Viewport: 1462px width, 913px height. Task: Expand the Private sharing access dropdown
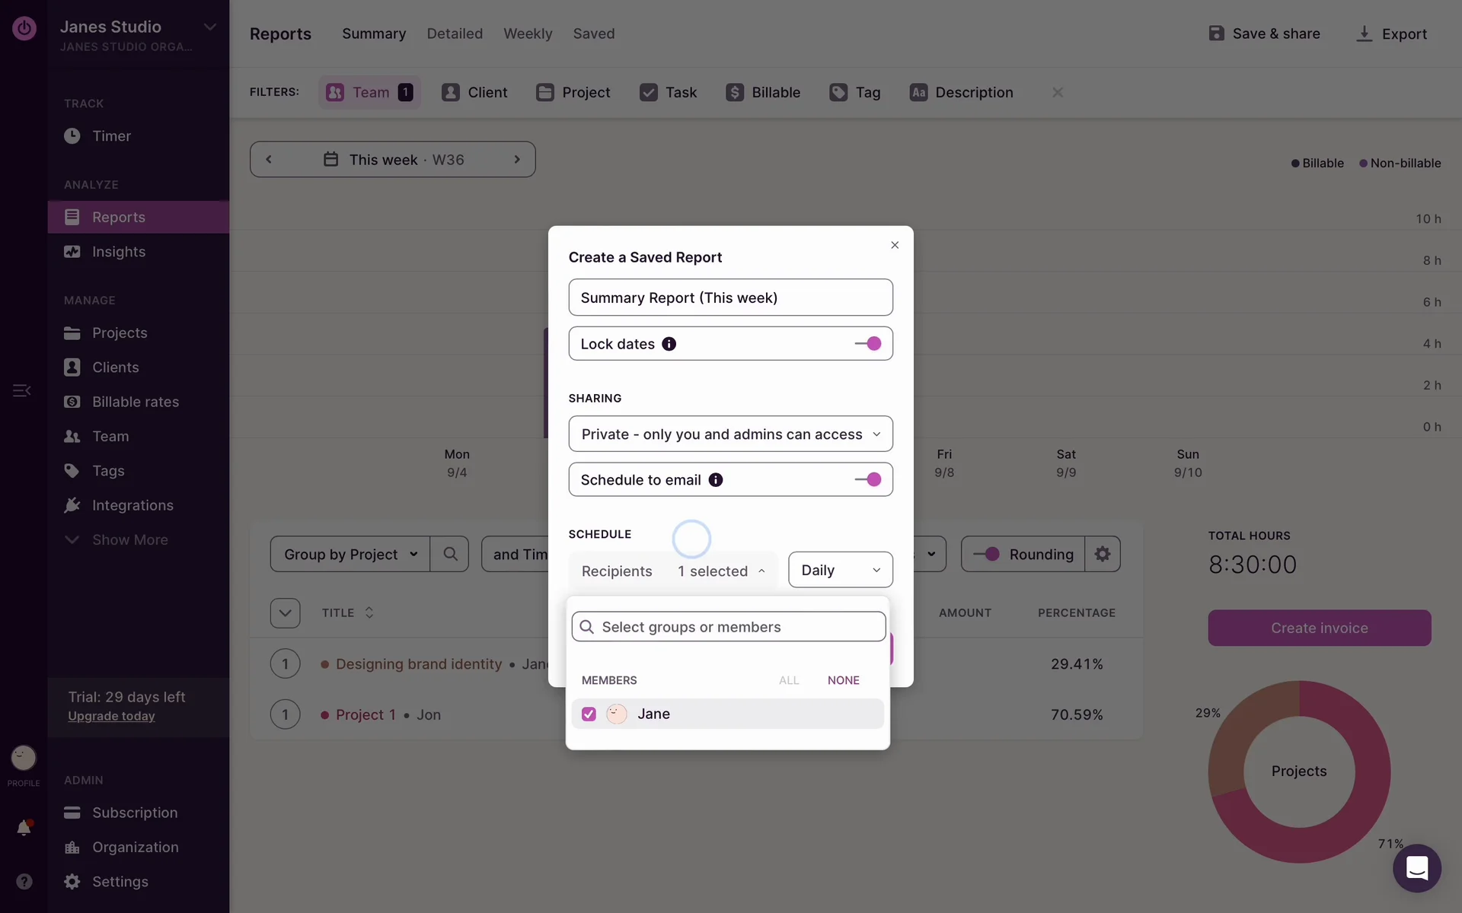point(730,434)
